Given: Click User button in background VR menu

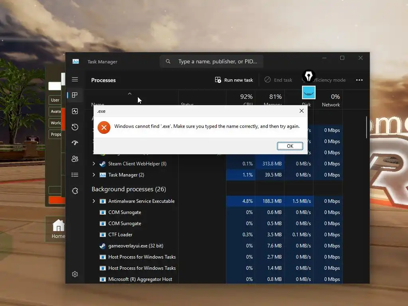Looking at the screenshot, I should [55, 100].
